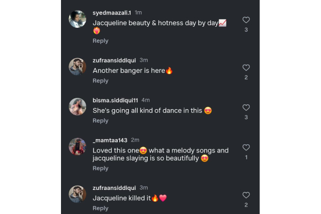Open the syedmaazali.1 username link
Viewport: 321px width, 214px height.
pos(112,12)
